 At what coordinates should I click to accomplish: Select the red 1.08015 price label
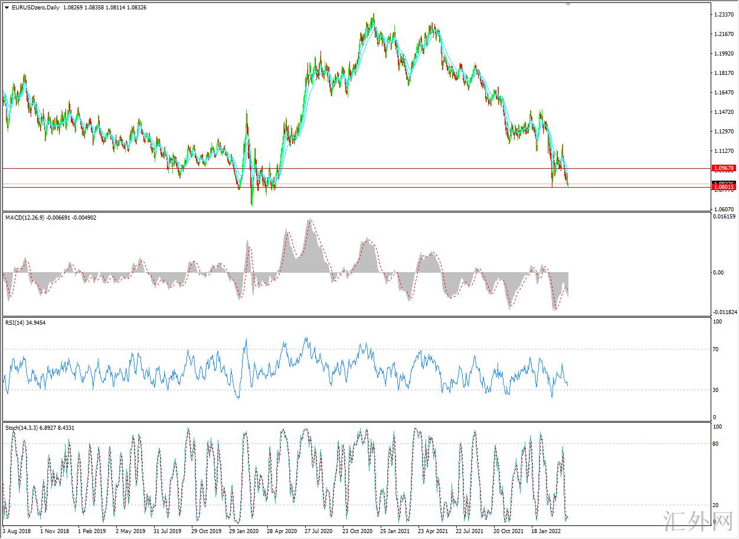point(723,187)
